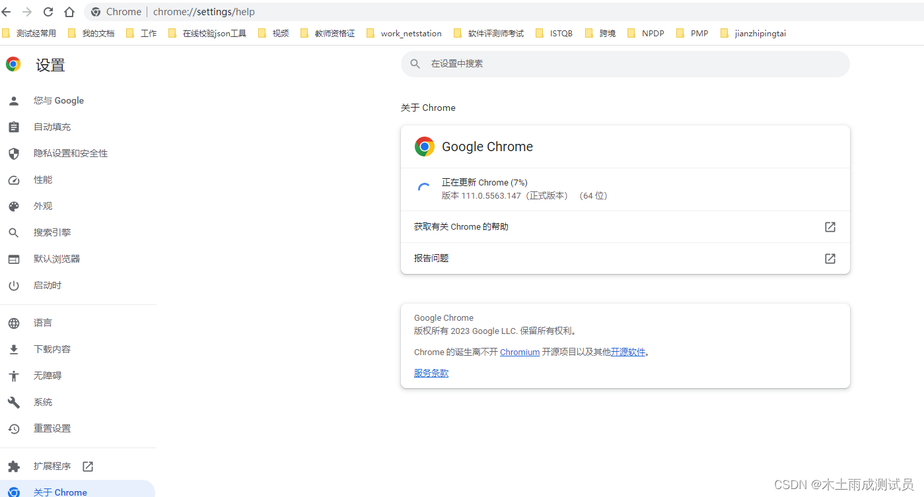Click external link icon for 报告问题
The image size is (924, 497).
tap(830, 258)
